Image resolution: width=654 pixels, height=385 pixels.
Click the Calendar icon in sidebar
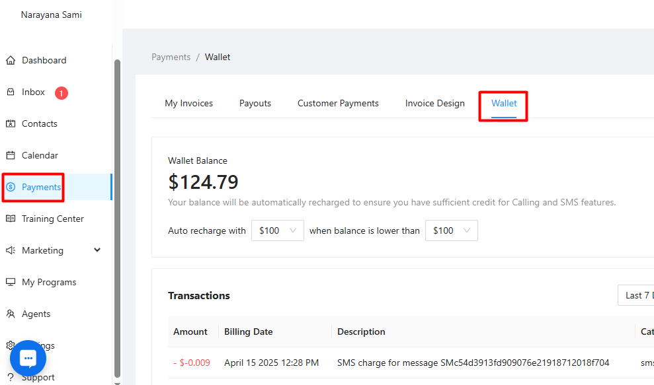pos(11,156)
